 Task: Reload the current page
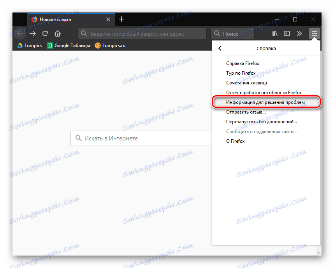[45, 33]
